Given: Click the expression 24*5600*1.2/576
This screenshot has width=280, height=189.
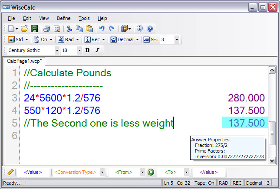Looking at the screenshot, I should point(62,98).
